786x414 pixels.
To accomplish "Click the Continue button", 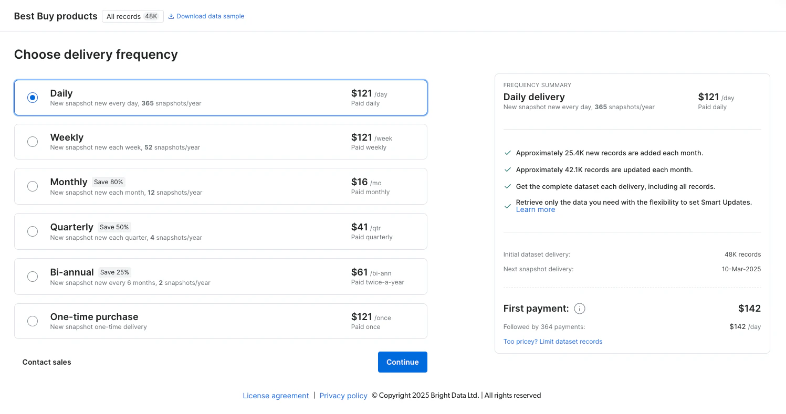I will click(x=402, y=362).
